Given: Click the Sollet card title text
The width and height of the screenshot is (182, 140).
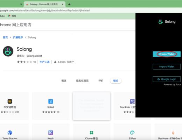Looking at the screenshot, I should click(50, 107).
